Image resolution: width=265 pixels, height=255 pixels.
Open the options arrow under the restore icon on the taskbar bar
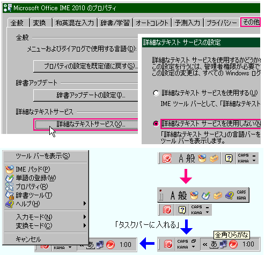coord(193,247)
